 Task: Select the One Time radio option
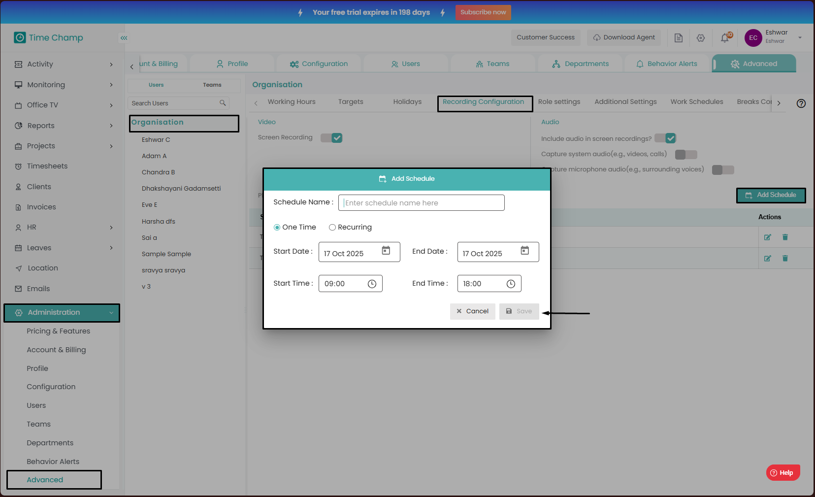(277, 228)
